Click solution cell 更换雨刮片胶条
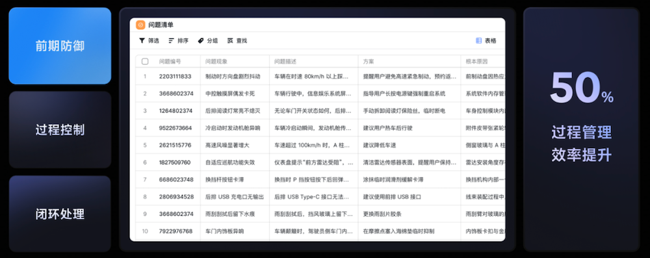The width and height of the screenshot is (650, 258). point(382,214)
